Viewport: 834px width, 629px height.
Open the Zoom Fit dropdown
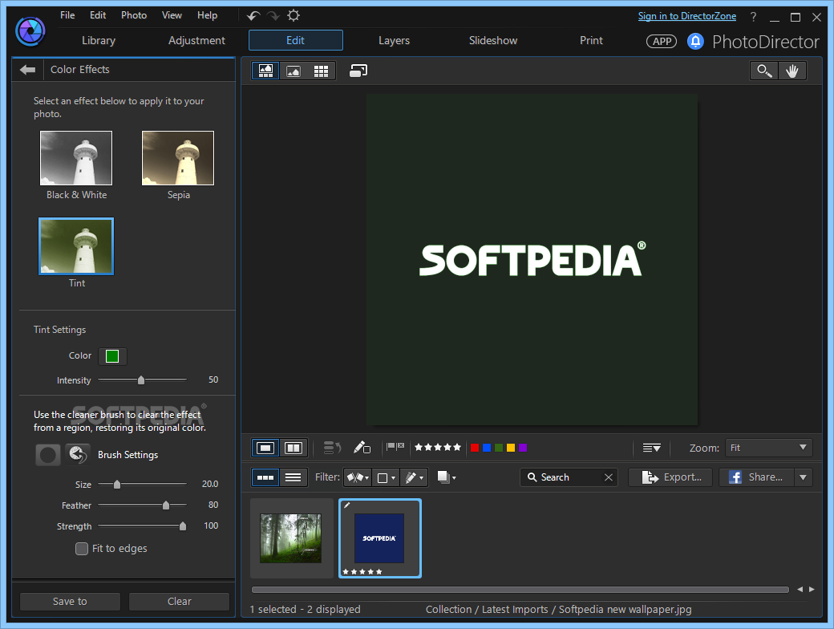click(x=768, y=448)
